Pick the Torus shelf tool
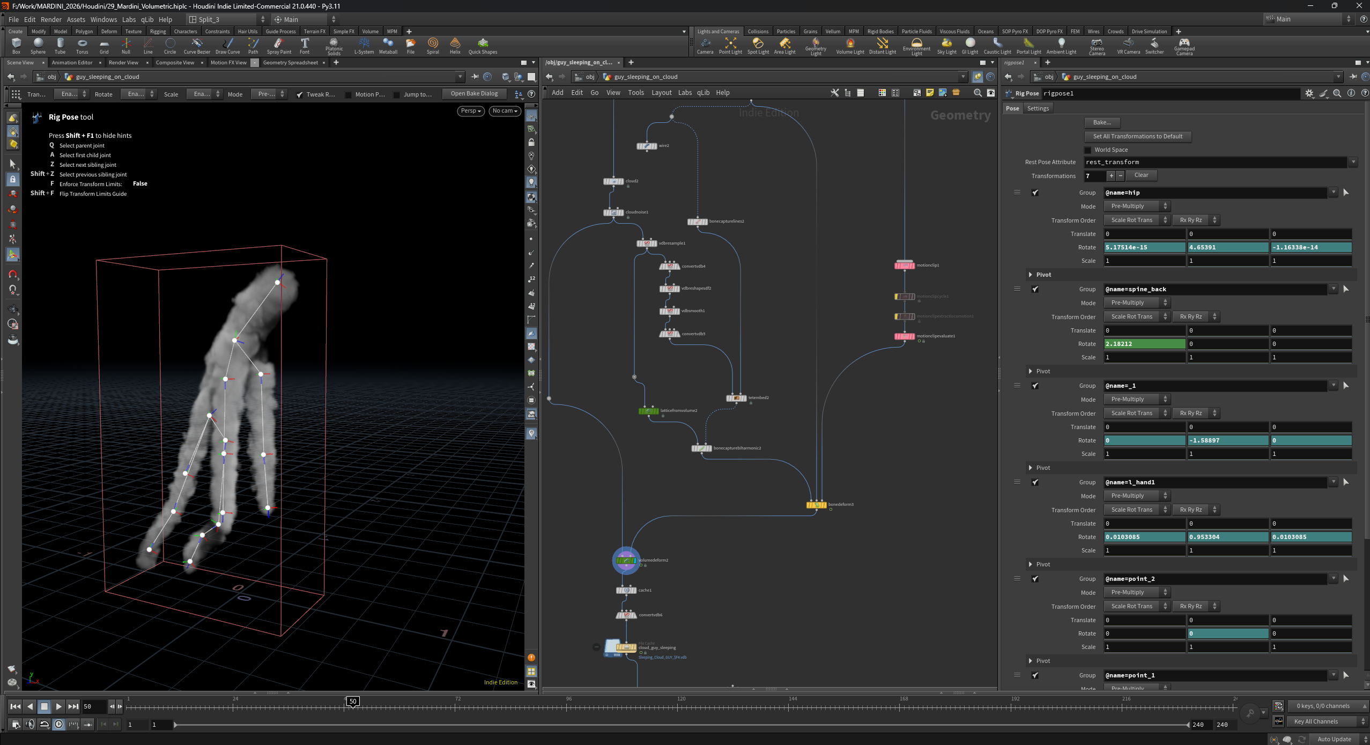This screenshot has width=1370, height=745. (x=82, y=46)
